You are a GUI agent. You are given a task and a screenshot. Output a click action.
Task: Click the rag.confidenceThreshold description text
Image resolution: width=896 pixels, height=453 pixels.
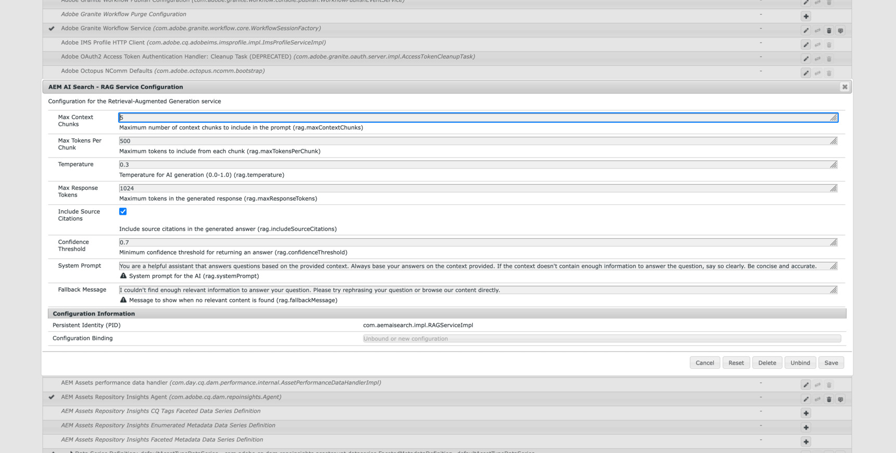coord(233,252)
